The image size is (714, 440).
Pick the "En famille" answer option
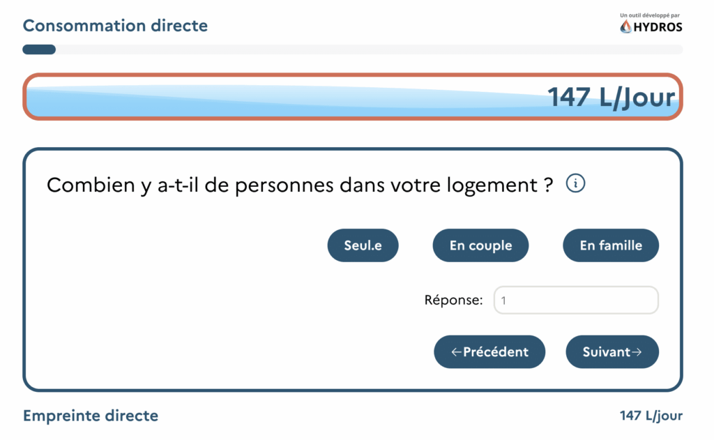click(611, 245)
